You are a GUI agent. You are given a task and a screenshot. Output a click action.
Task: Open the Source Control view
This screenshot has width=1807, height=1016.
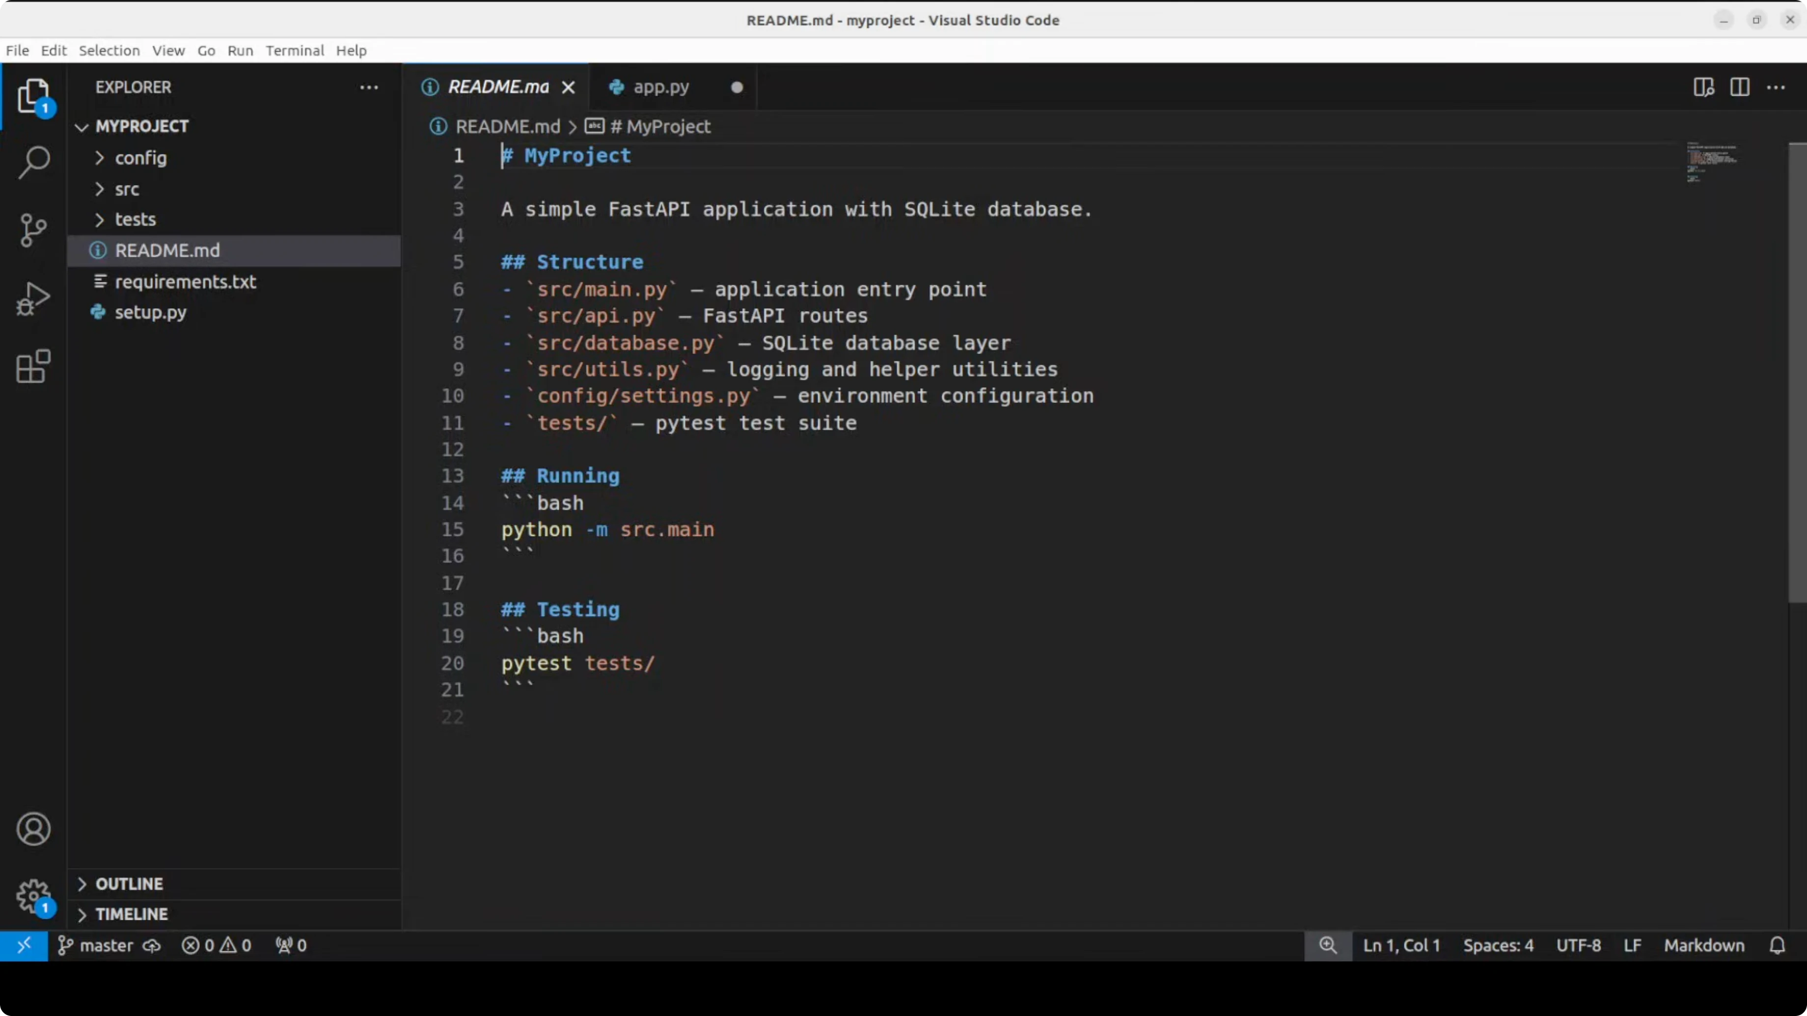(x=33, y=230)
